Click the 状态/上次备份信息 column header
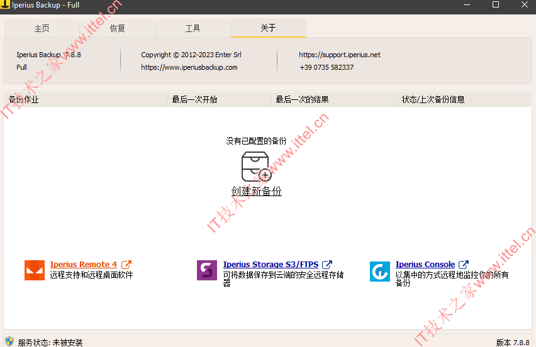The height and width of the screenshot is (347, 536). [x=464, y=99]
